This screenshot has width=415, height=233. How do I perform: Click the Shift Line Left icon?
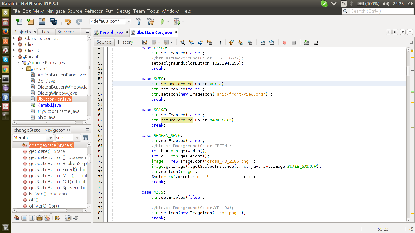click(x=263, y=42)
